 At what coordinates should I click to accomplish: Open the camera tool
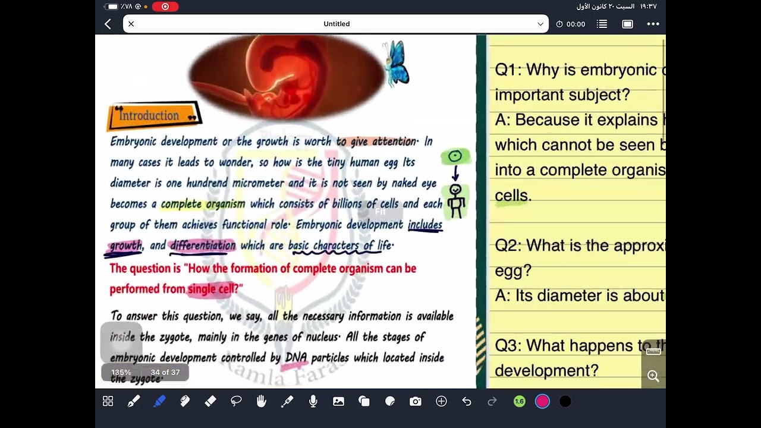click(416, 402)
